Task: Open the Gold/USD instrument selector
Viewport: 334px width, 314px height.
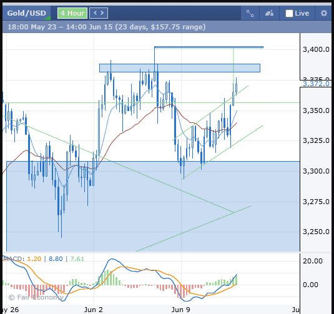Action: click(26, 13)
